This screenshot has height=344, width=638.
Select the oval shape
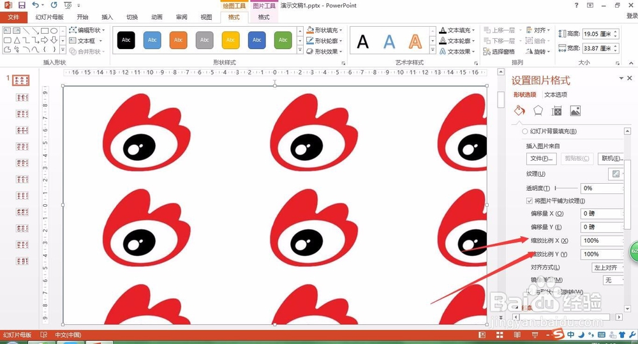click(54, 31)
